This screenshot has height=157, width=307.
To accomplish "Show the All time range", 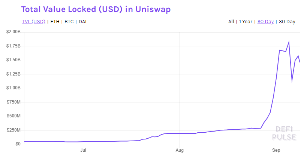I will 231,22.
